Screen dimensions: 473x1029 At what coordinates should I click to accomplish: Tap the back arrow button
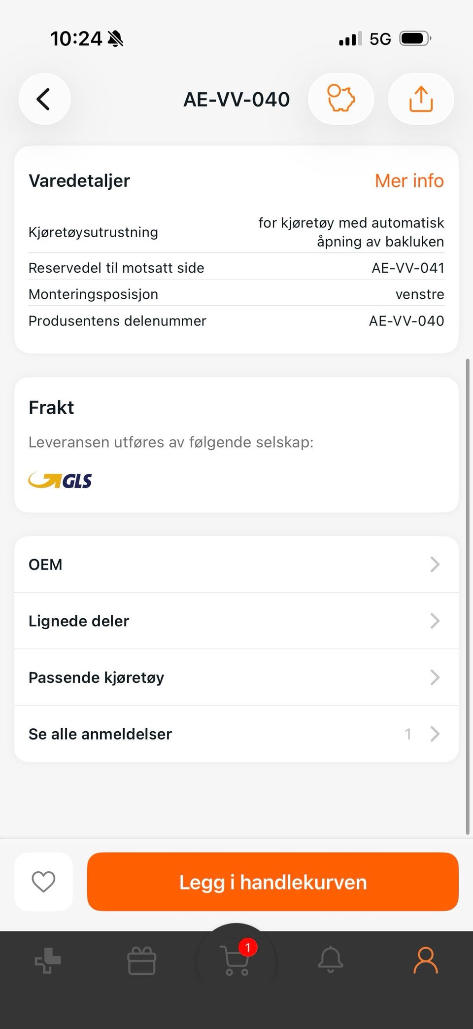44,99
